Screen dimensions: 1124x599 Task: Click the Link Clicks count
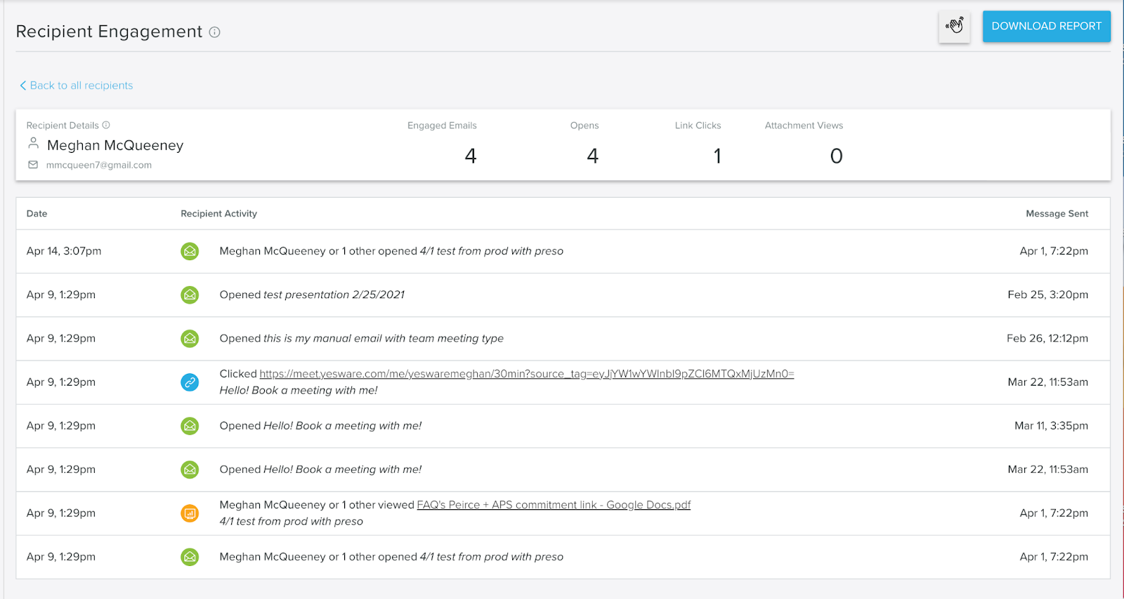pos(717,156)
